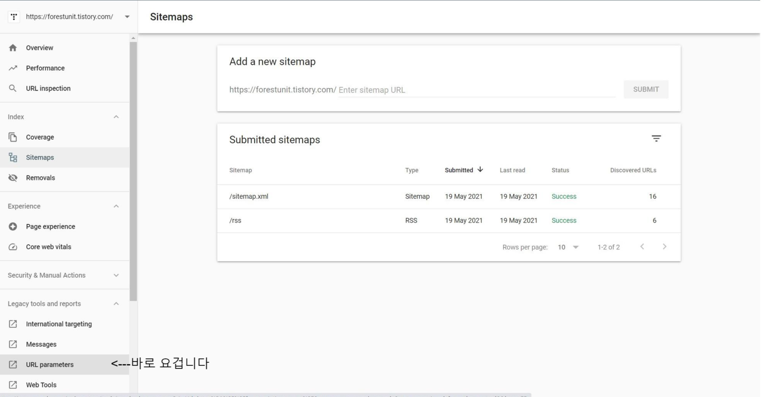
Task: Expand Security & Manual Actions section
Action: tap(116, 275)
